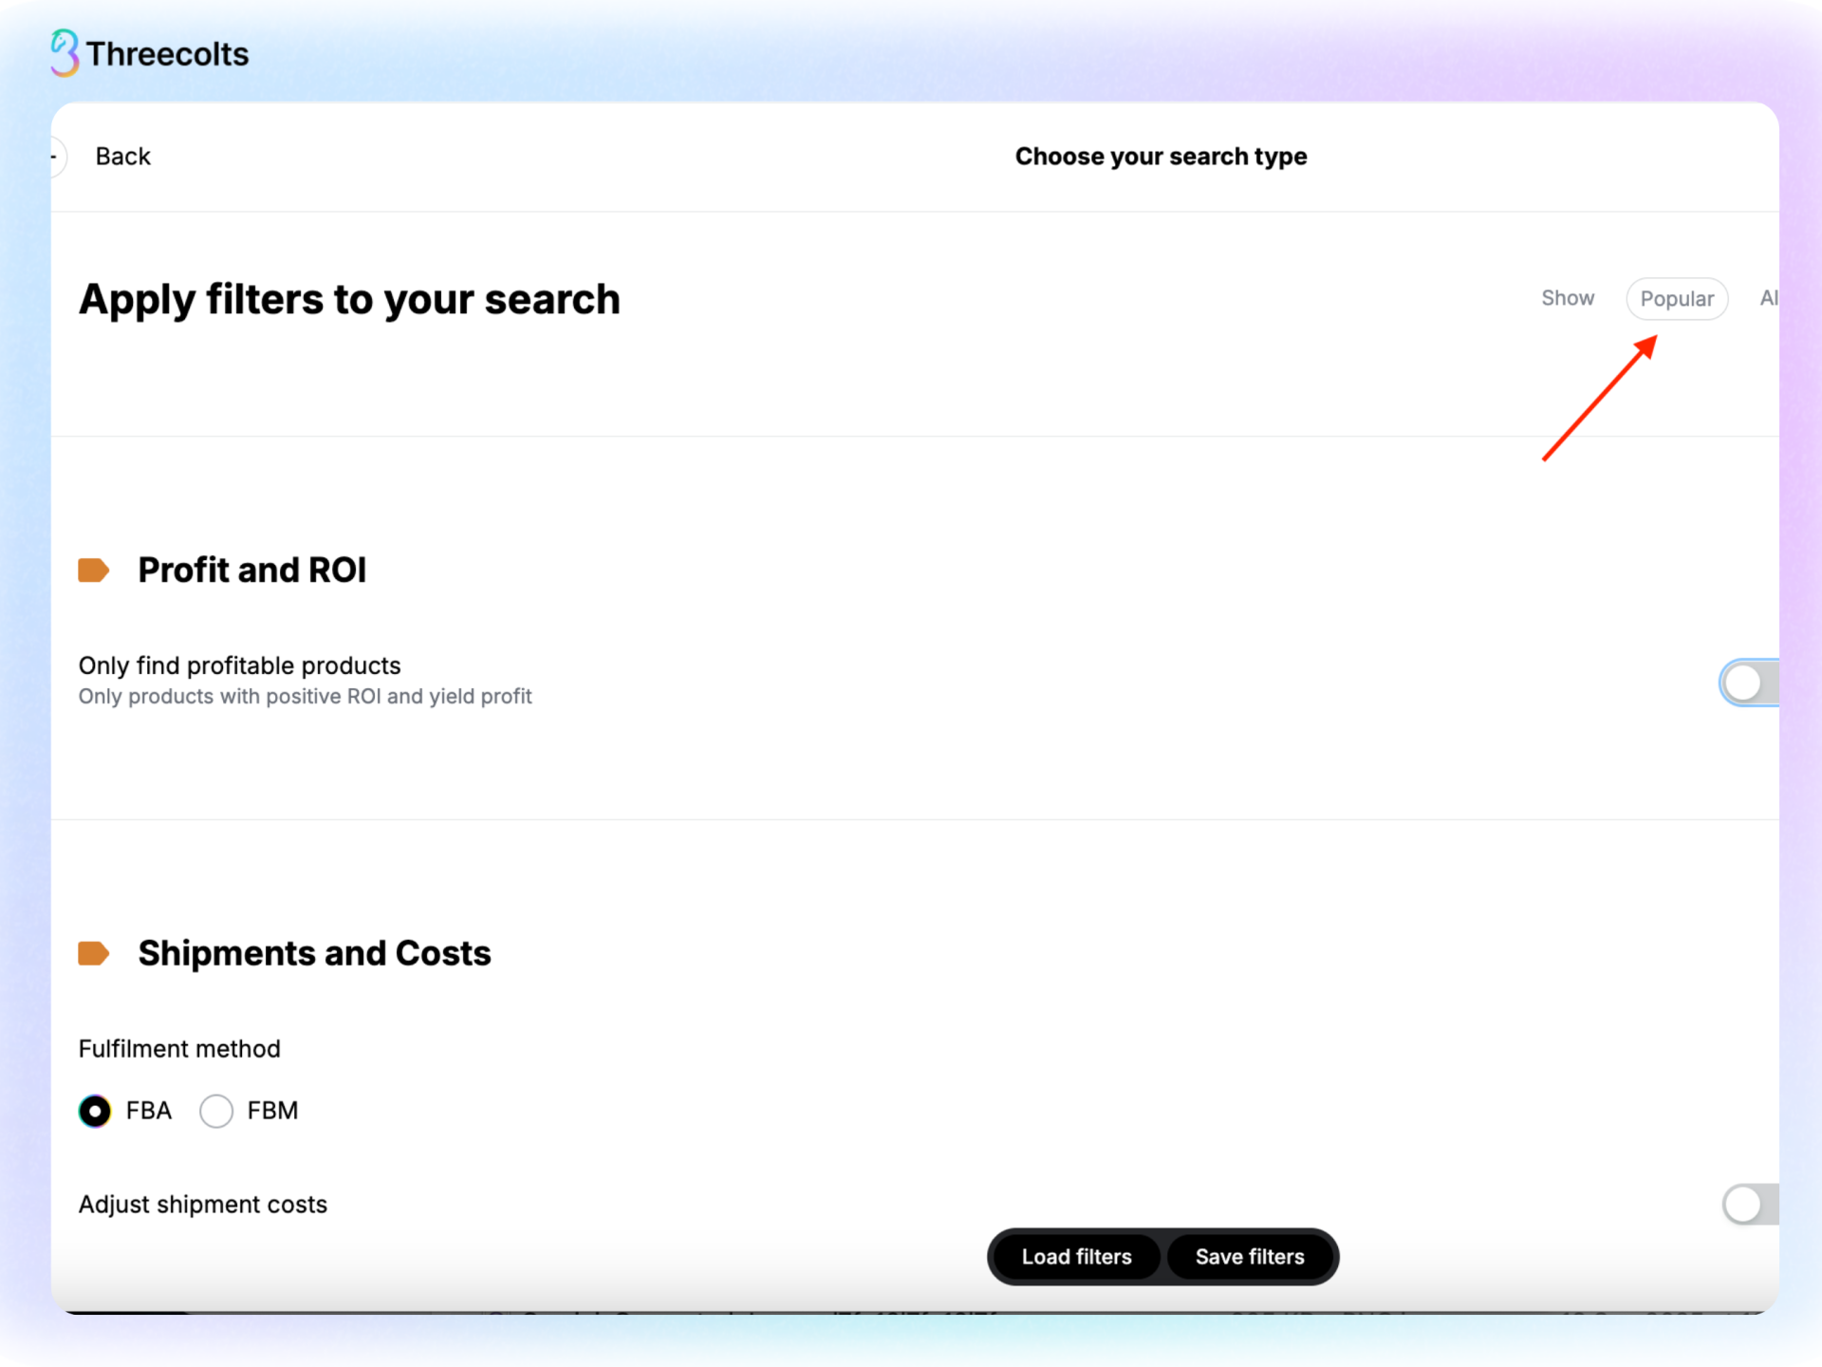Click the Fulfilment method label
1822x1367 pixels.
179,1049
